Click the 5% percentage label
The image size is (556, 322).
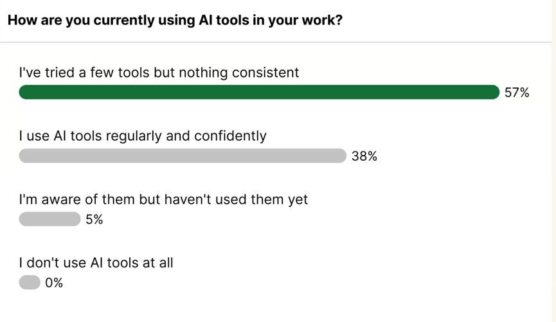click(x=94, y=219)
